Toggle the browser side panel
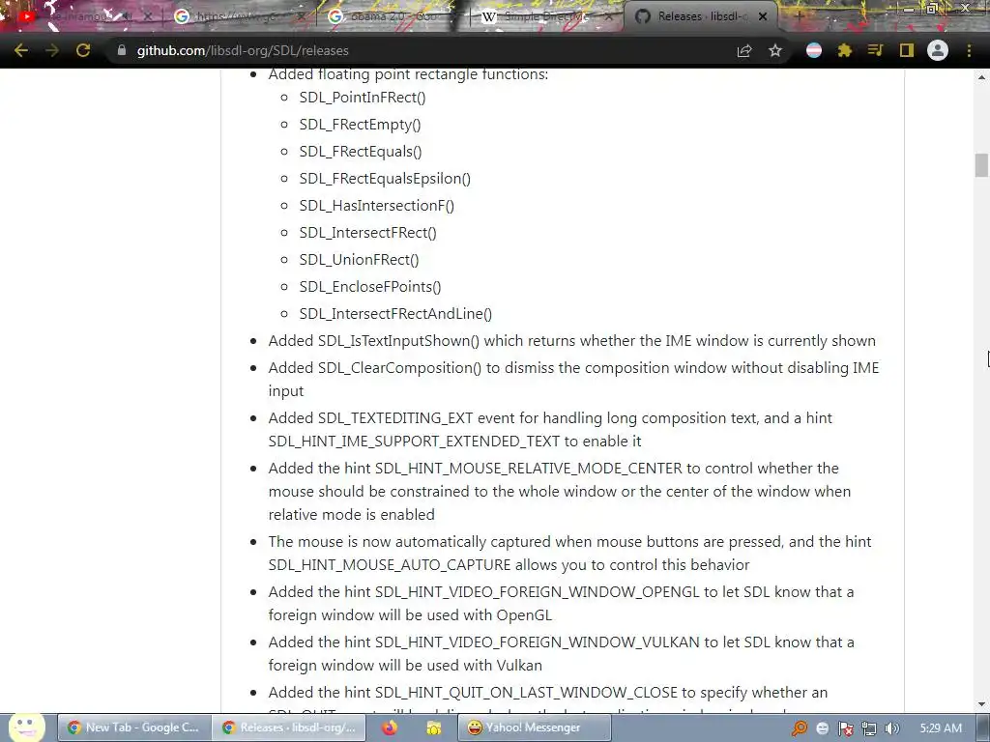Screen dimensions: 990x742 click(907, 50)
